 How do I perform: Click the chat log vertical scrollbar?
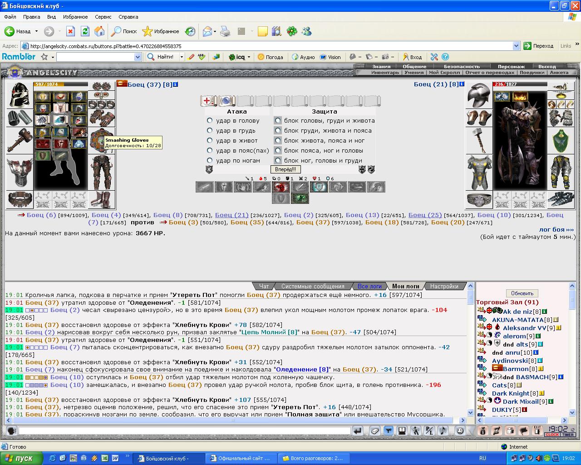pos(471,350)
